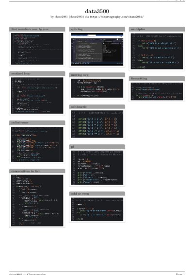Open the sentinel loop code thumbnail
Image resolution: width=194 pixels, height=275 pixels.
[37, 95]
